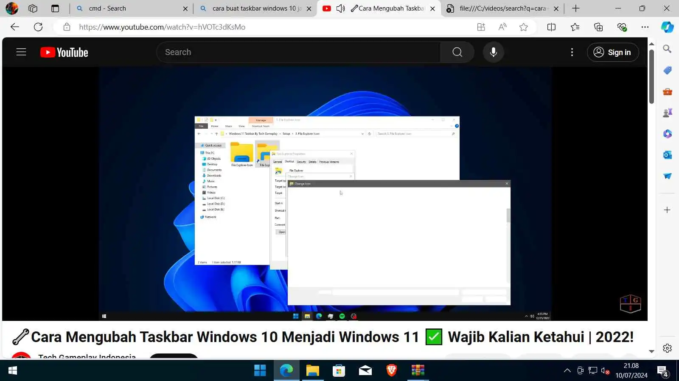Open Mail from the taskbar

(365, 371)
